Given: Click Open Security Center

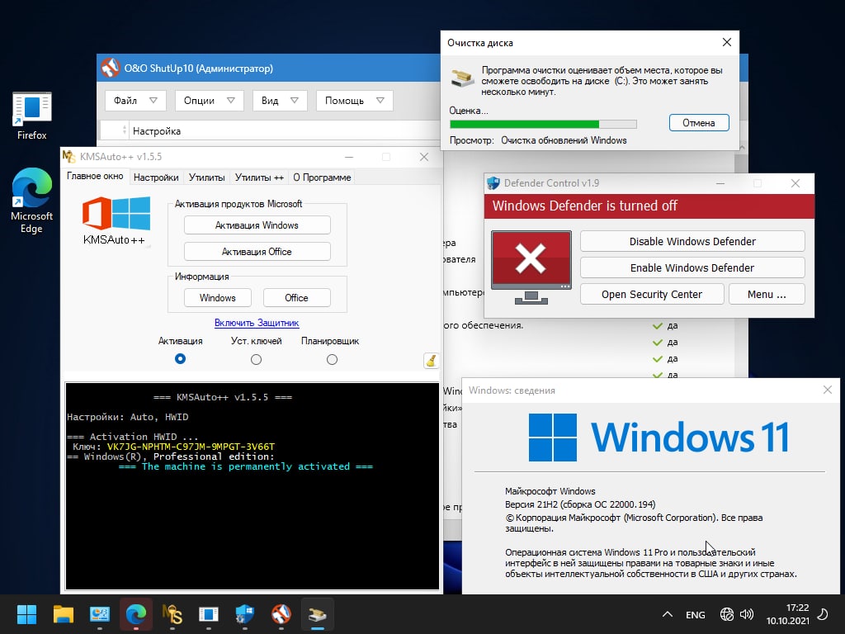Looking at the screenshot, I should pyautogui.click(x=652, y=295).
